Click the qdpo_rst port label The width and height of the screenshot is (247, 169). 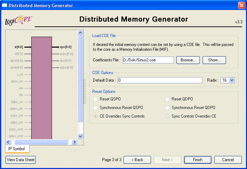[17, 122]
